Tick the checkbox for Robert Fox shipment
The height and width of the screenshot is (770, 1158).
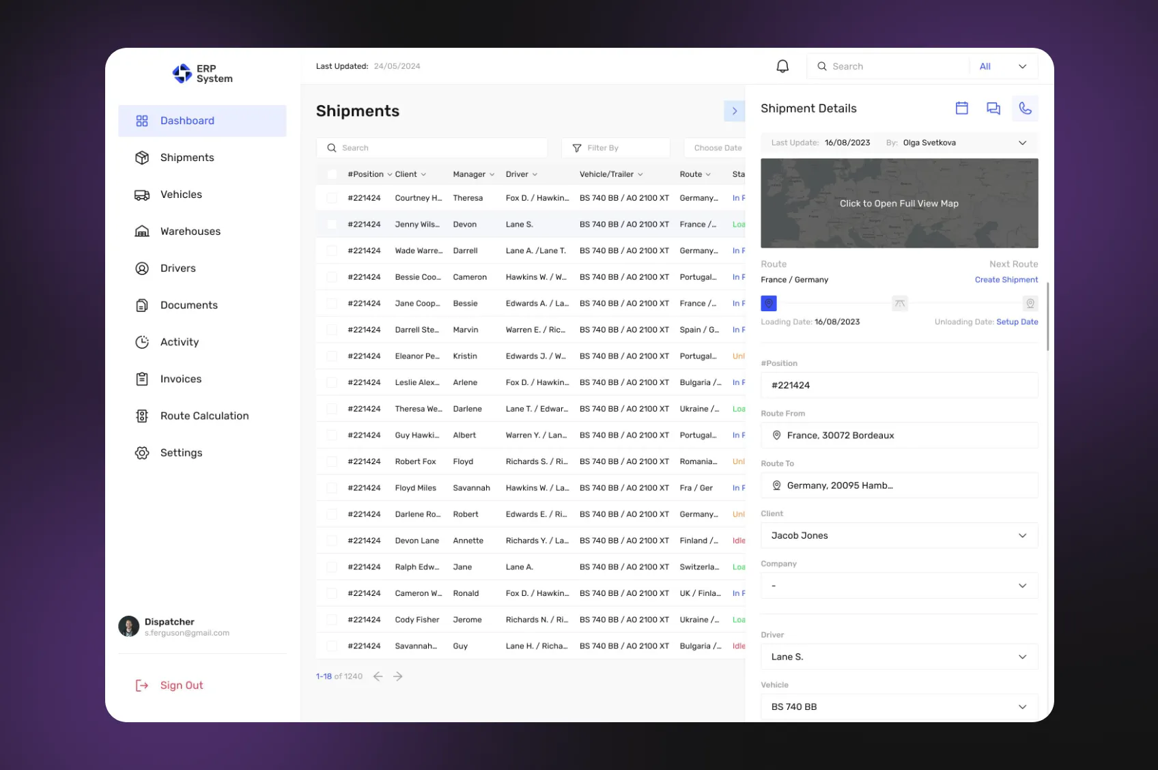coord(332,462)
